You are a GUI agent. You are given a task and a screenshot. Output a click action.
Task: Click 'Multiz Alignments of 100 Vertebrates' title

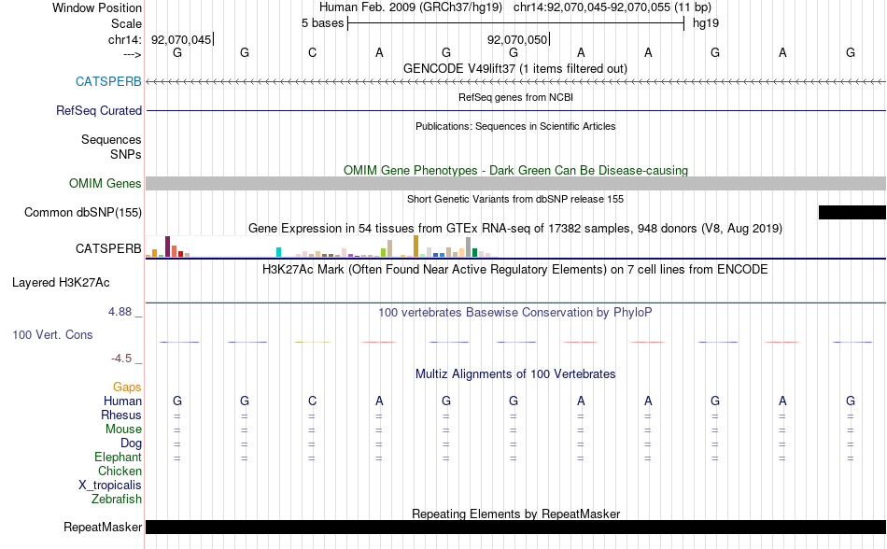[515, 373]
